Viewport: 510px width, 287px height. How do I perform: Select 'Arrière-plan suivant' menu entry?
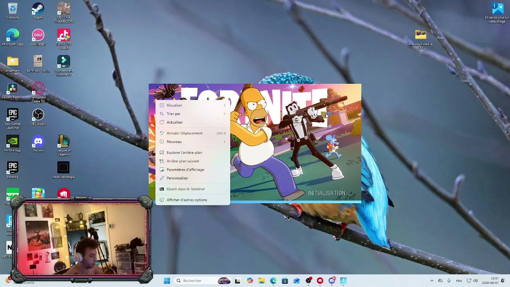pyautogui.click(x=193, y=161)
